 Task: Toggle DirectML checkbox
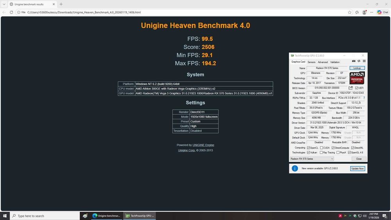(353, 148)
